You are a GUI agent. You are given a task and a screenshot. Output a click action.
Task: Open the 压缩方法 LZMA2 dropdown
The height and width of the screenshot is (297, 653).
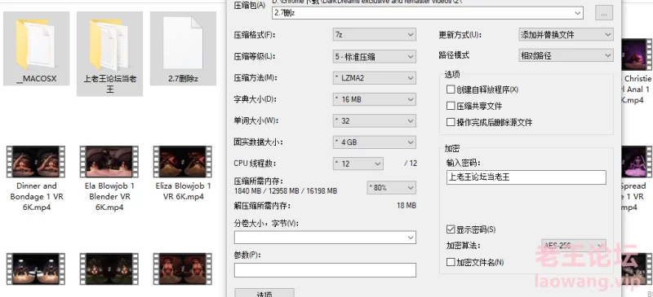375,77
